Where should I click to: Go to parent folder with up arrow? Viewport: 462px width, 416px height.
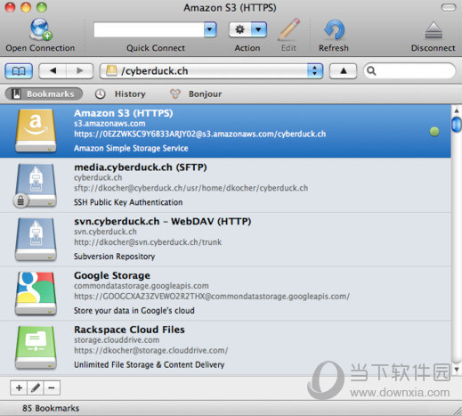pos(343,71)
